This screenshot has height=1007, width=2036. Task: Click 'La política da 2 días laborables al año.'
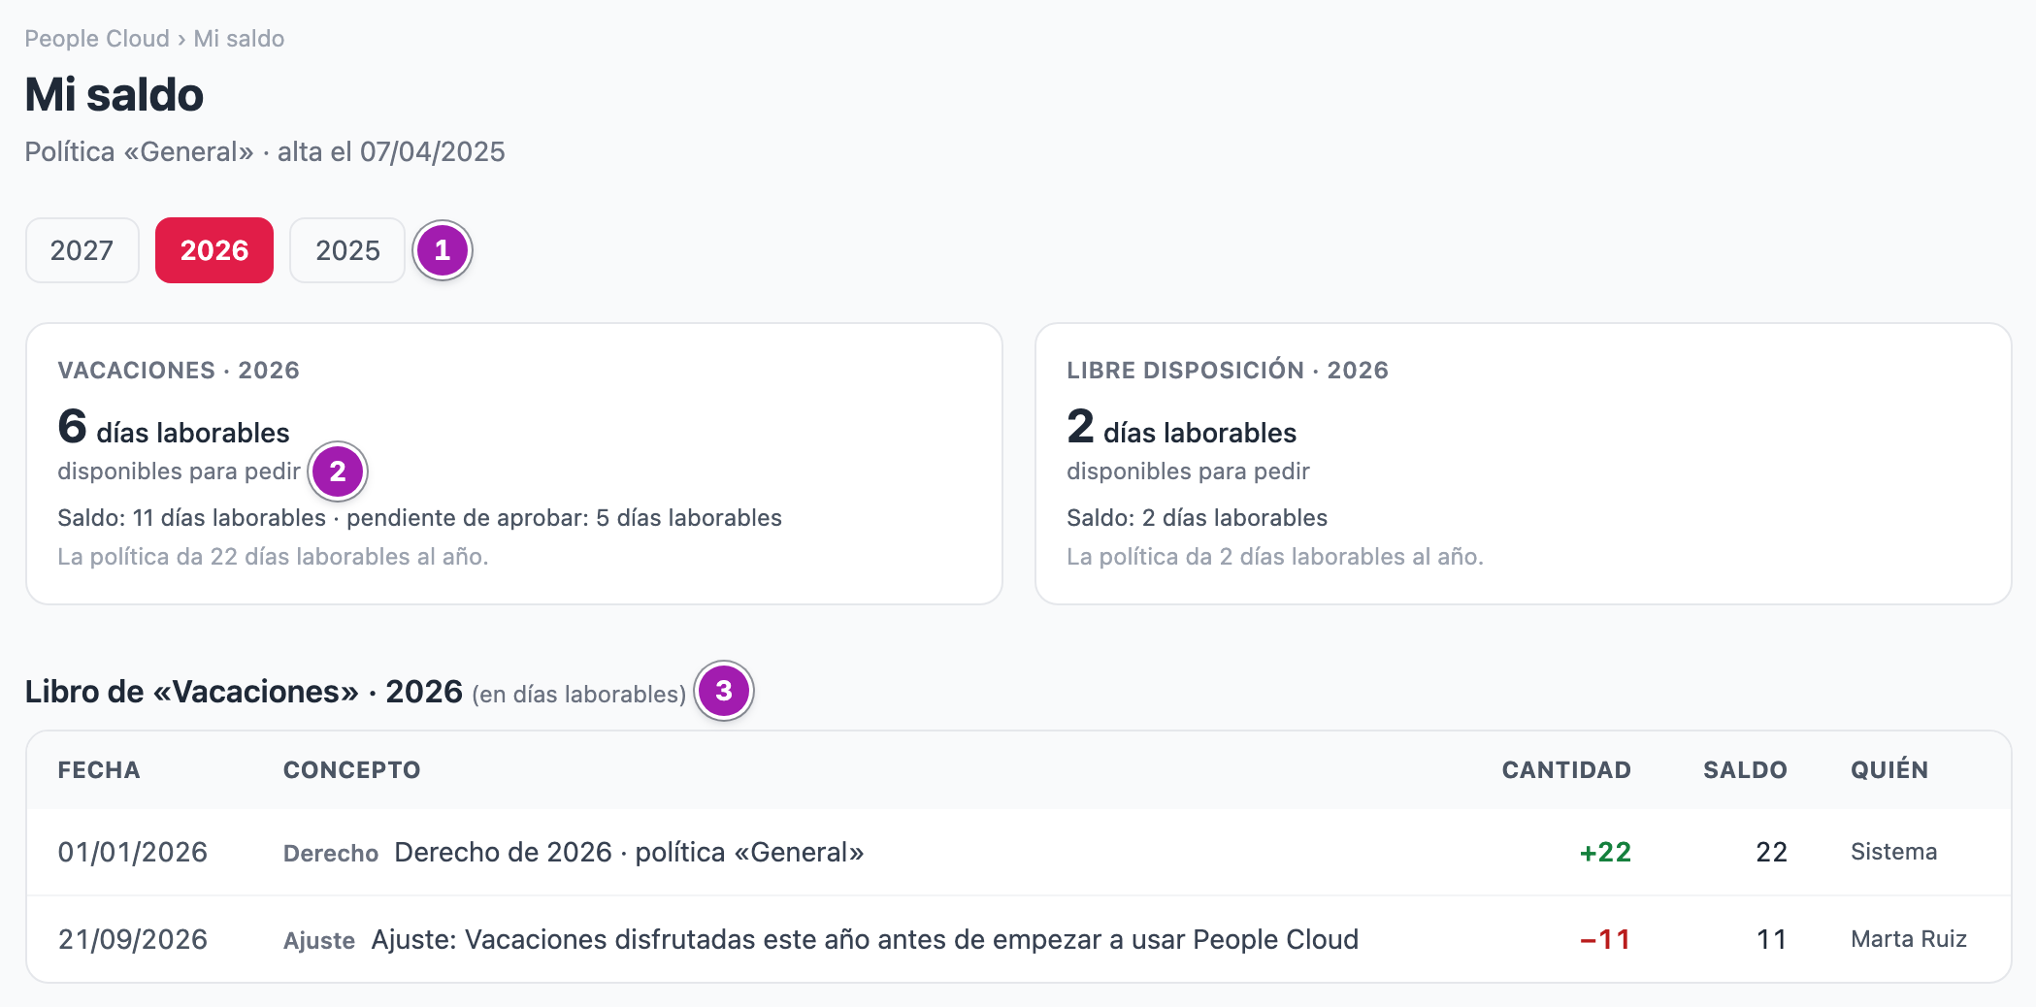tap(1275, 557)
